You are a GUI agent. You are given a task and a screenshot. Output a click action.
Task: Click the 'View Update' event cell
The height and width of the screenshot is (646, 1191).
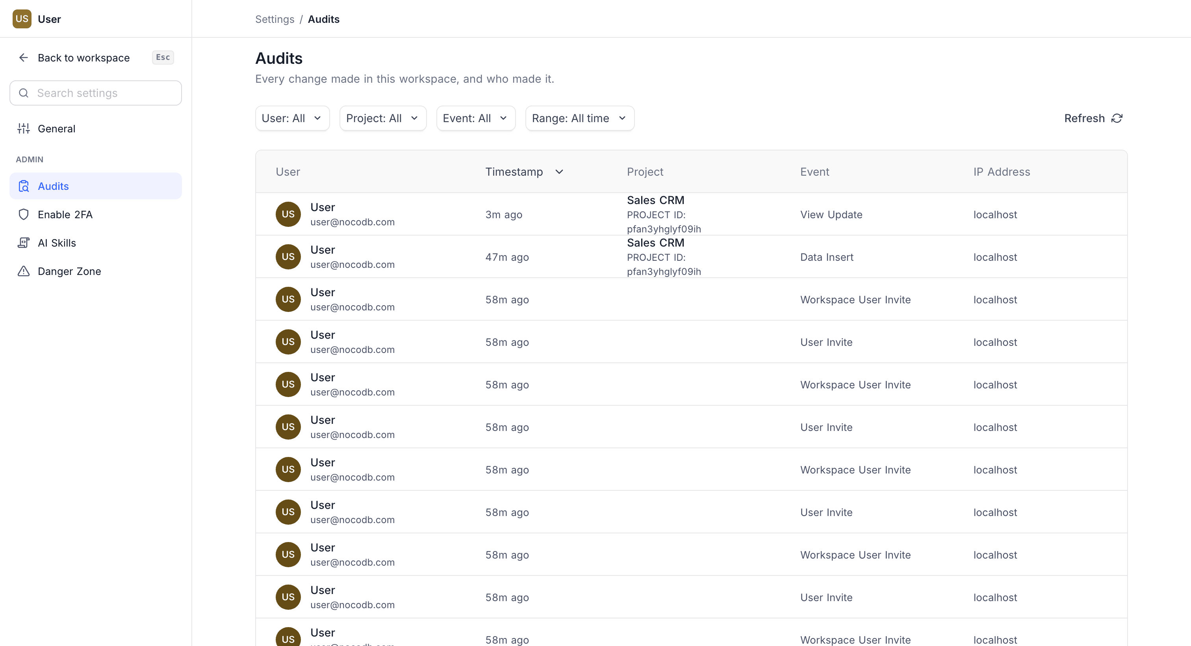831,215
